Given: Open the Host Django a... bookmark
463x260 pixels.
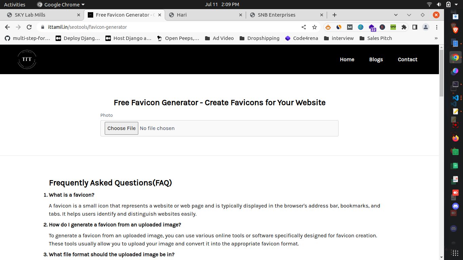Looking at the screenshot, I should pos(128,38).
